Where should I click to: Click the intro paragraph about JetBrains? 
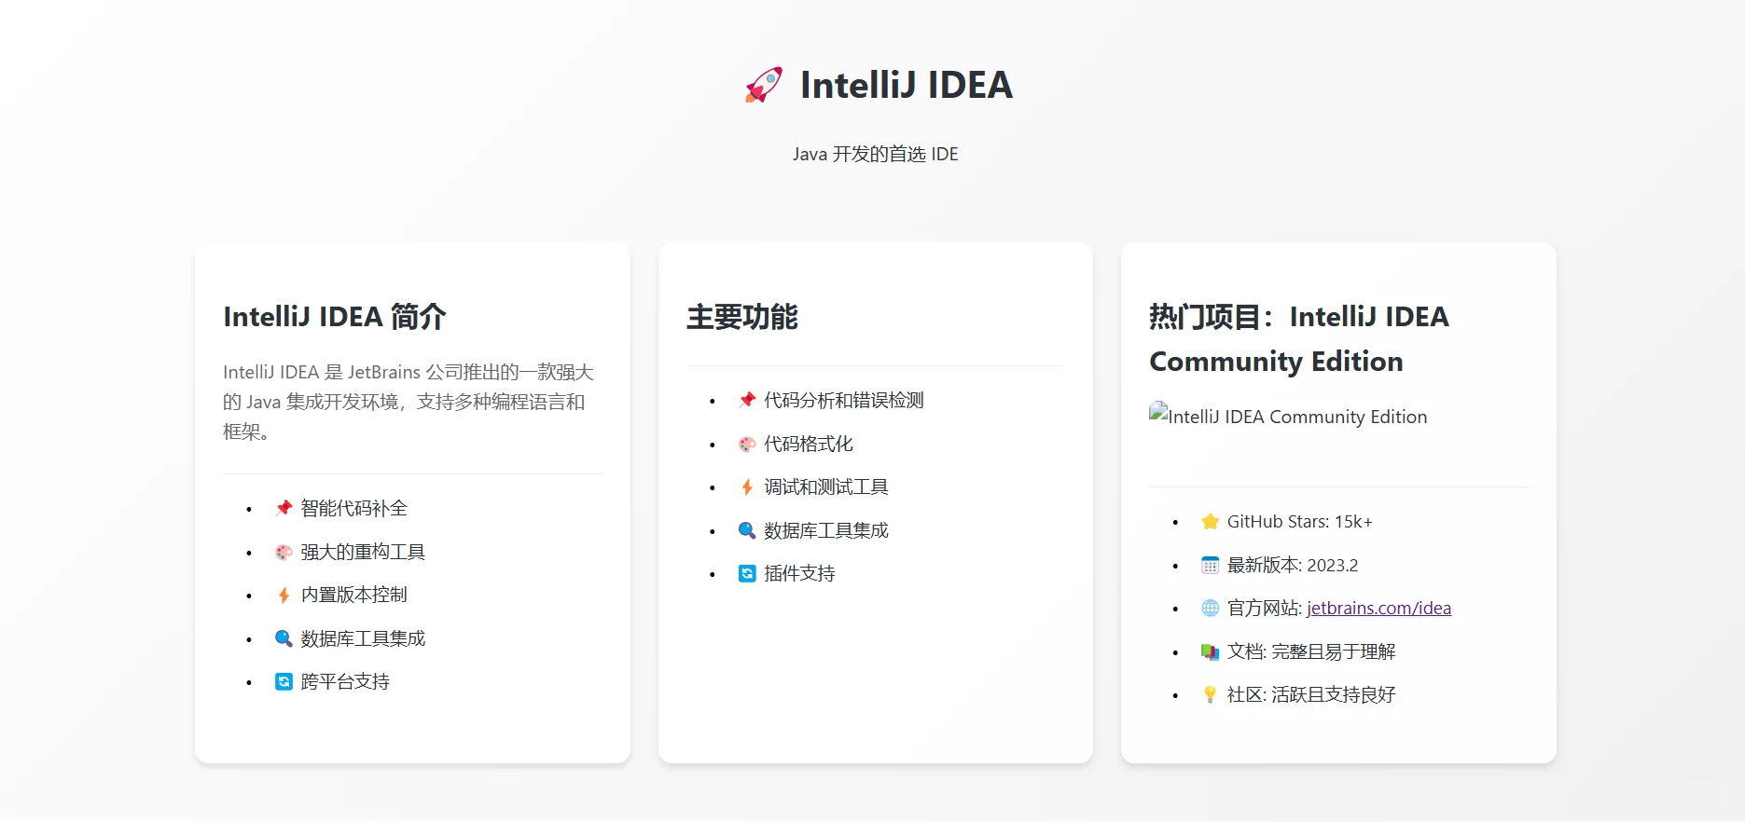(x=409, y=402)
